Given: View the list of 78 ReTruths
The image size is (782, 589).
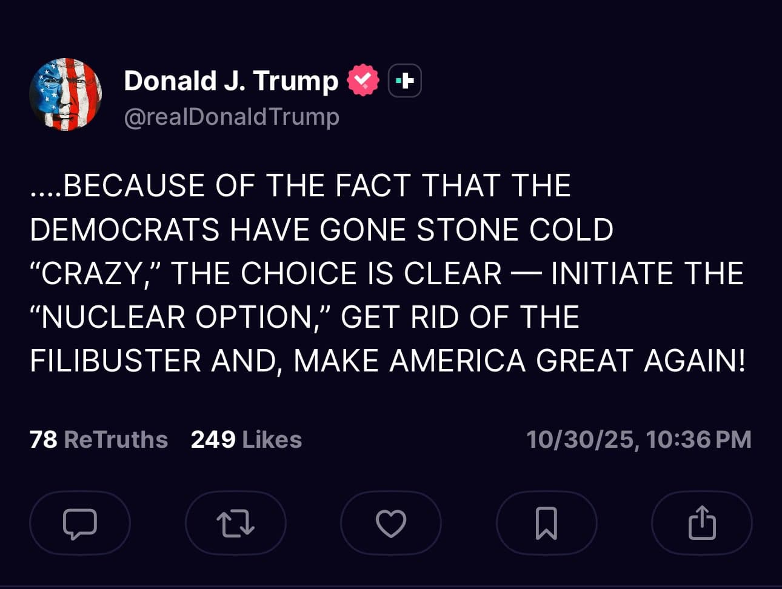Looking at the screenshot, I should (x=99, y=439).
